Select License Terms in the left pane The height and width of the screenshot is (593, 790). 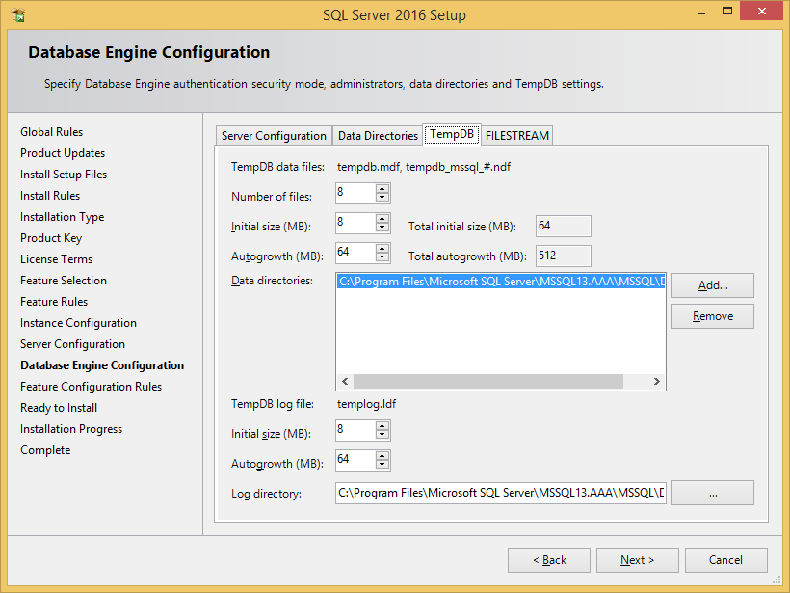56,259
